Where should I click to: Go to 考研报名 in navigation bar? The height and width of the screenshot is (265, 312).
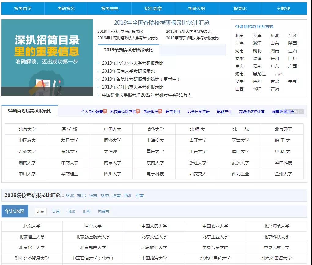66,9
